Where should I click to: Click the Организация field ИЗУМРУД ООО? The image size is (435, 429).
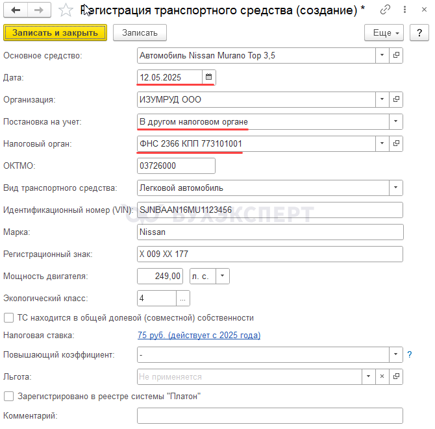coord(256,99)
